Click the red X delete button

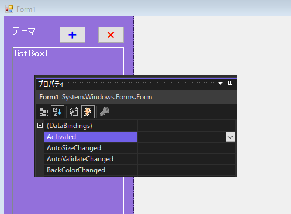111,35
